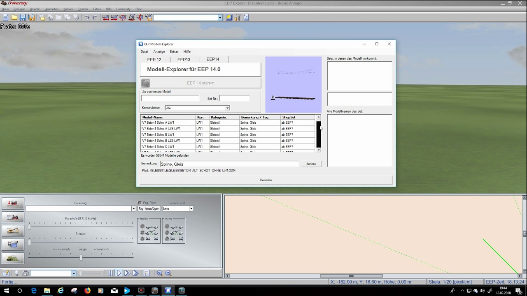The image size is (527, 296).
Task: Click the Set-Nr. input field
Action: coord(234,98)
